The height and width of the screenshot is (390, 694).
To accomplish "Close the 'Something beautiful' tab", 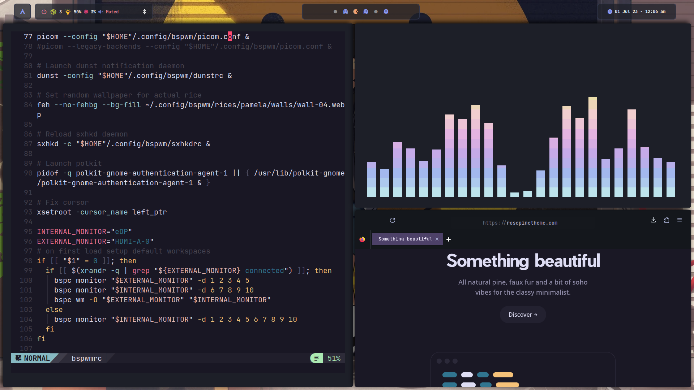I will point(437,239).
